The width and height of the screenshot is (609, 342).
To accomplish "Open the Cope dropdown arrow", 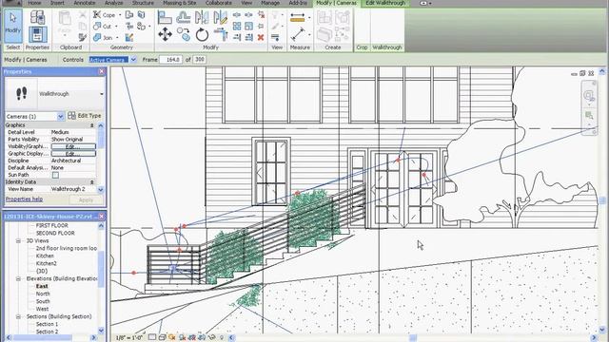I will click(120, 15).
